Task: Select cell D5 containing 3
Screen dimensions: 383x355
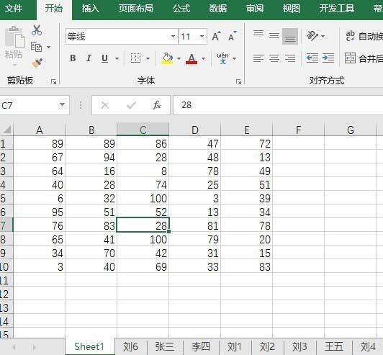Action: click(194, 199)
